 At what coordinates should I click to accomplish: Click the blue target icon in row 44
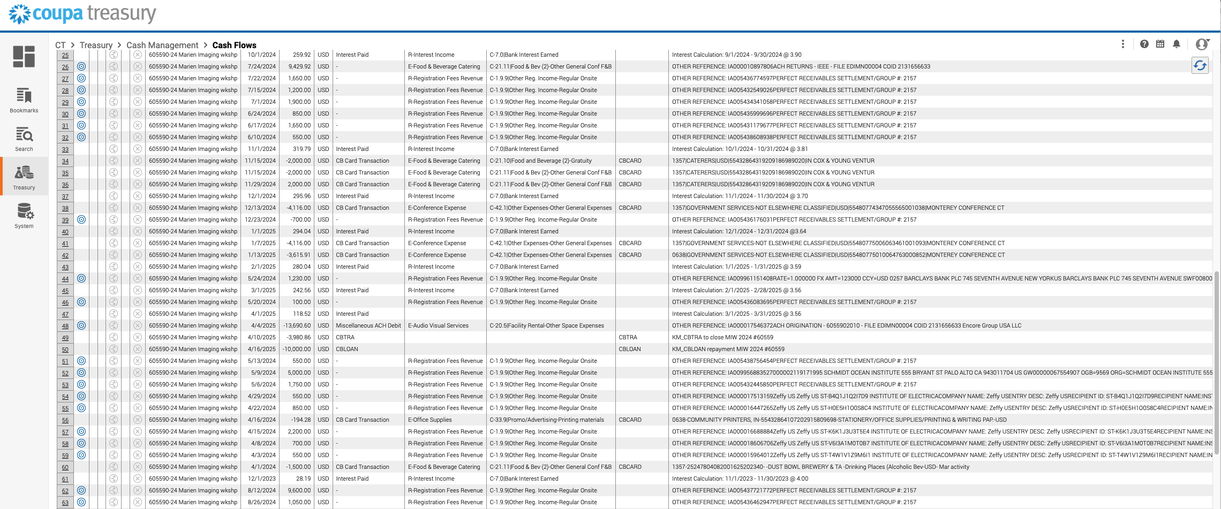(81, 278)
